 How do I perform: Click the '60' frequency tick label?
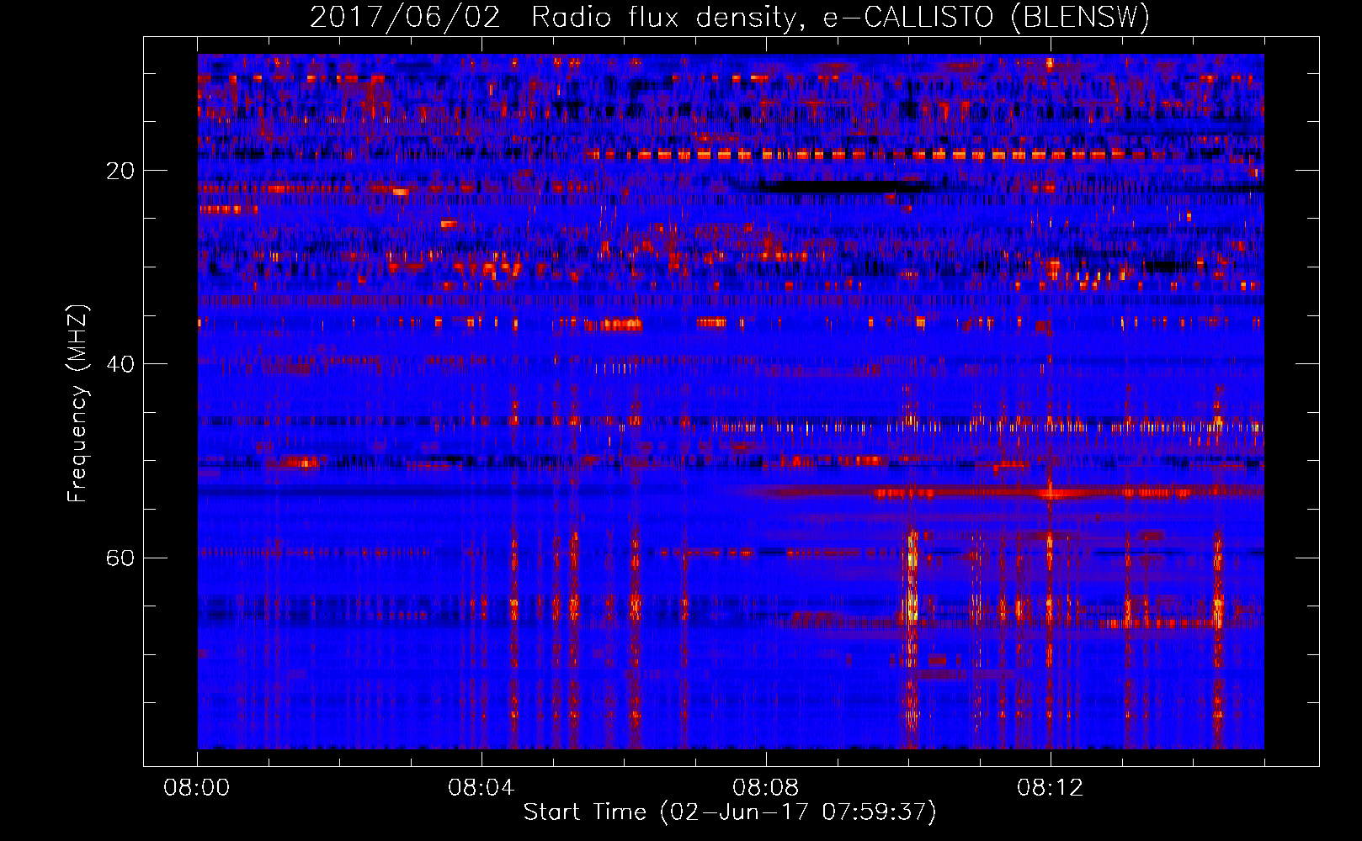point(120,558)
